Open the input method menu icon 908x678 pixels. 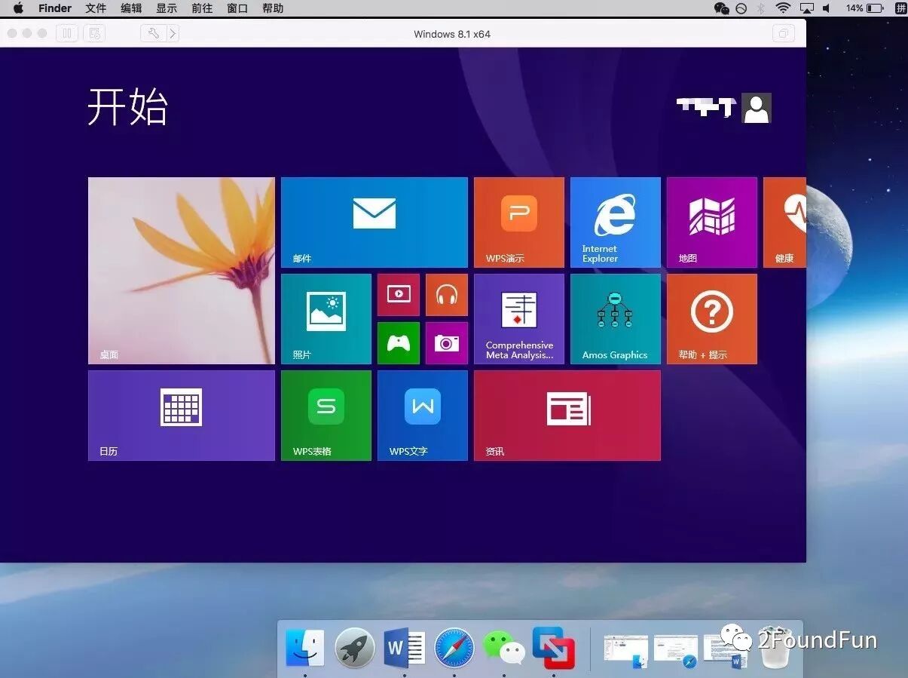[899, 8]
